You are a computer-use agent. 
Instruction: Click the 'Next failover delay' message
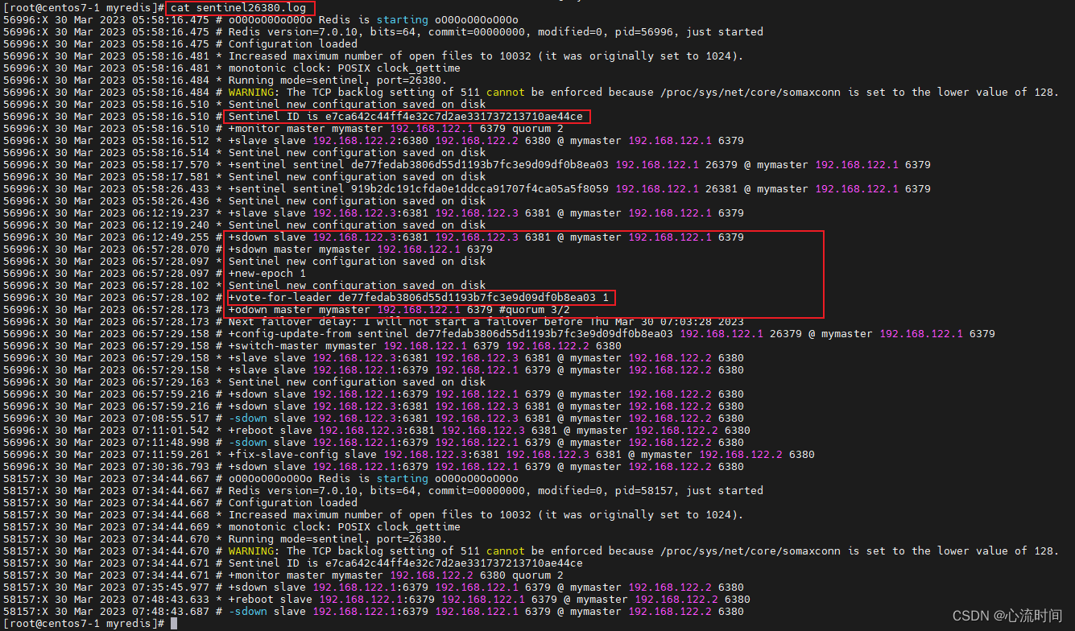(486, 322)
